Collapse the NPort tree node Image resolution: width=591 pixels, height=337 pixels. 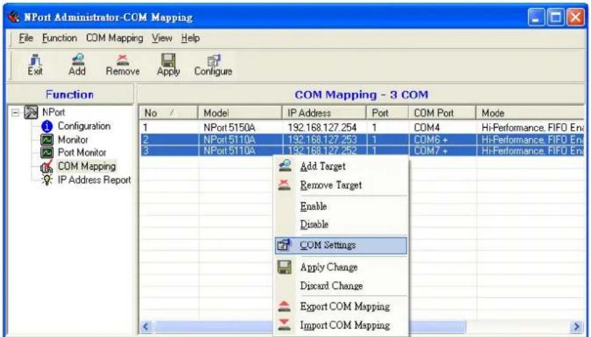[x=16, y=113]
